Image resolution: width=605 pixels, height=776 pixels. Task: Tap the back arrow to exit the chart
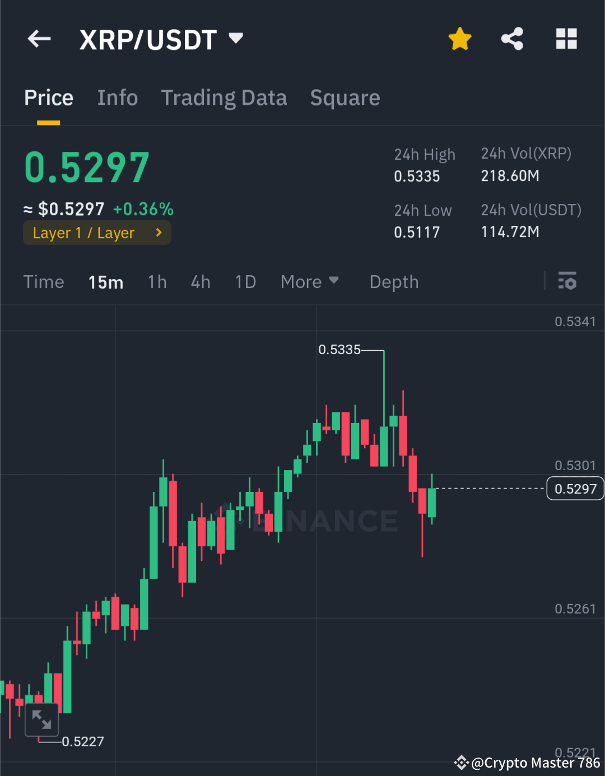pos(38,39)
